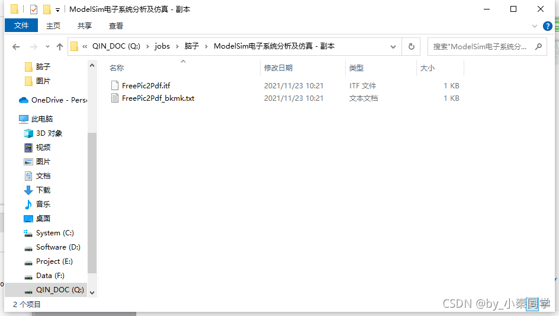The width and height of the screenshot is (559, 316).
Task: Select file name FreePic2Pdf_bkmk.txt
Action: point(158,98)
